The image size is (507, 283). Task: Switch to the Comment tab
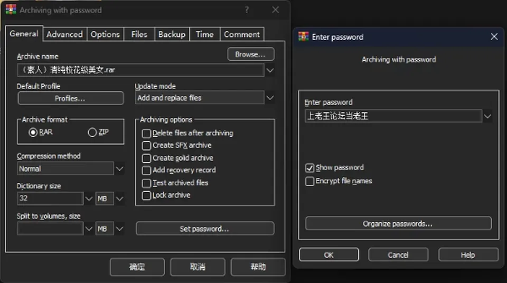[242, 34]
